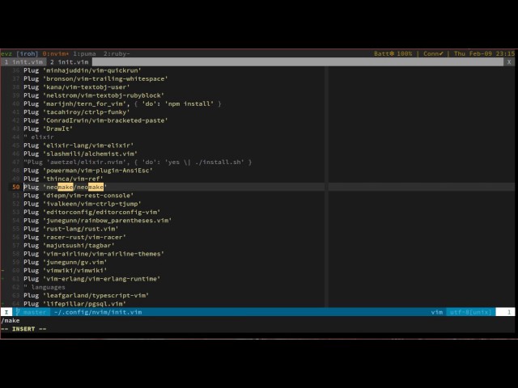The width and height of the screenshot is (518, 388).
Task: Click the majutsushi/tagbar line
Action: click(x=69, y=246)
